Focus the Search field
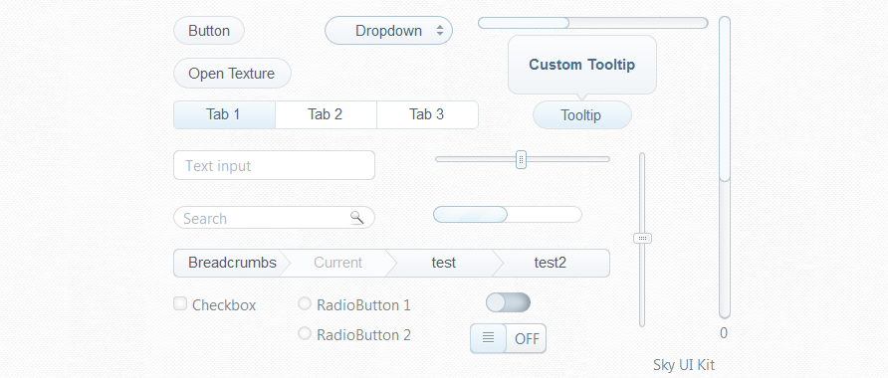 274,217
